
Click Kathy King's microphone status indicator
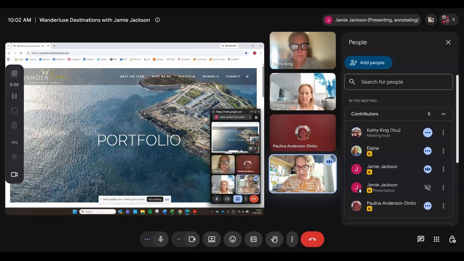428,133
